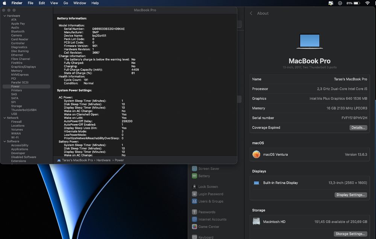This screenshot has height=239, width=376.
Task: Click the Storage Settings... button
Action: click(x=350, y=234)
